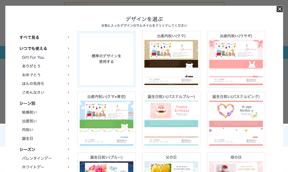Click chevron arrow next to バレンタインデー
This screenshot has height=172, width=288.
click(x=68, y=158)
